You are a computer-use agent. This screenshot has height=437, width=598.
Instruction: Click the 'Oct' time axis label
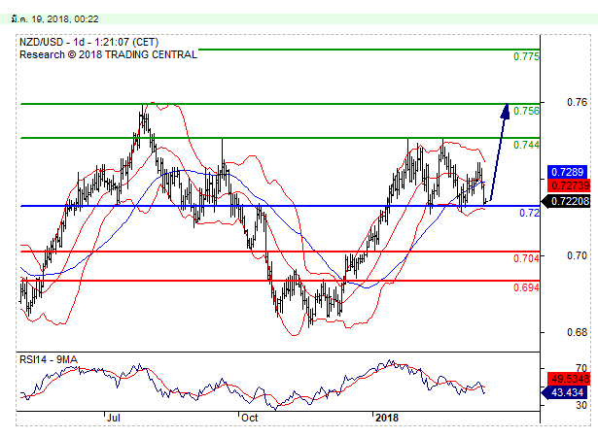click(250, 418)
